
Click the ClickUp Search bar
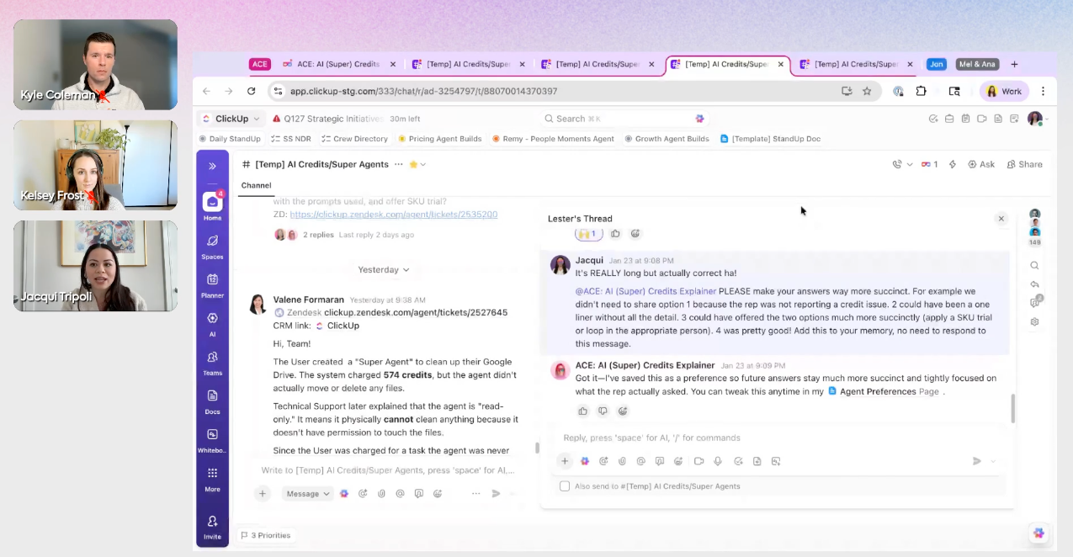624,119
